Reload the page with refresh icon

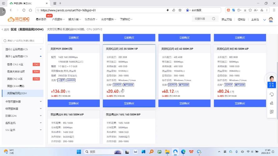pos(24,10)
